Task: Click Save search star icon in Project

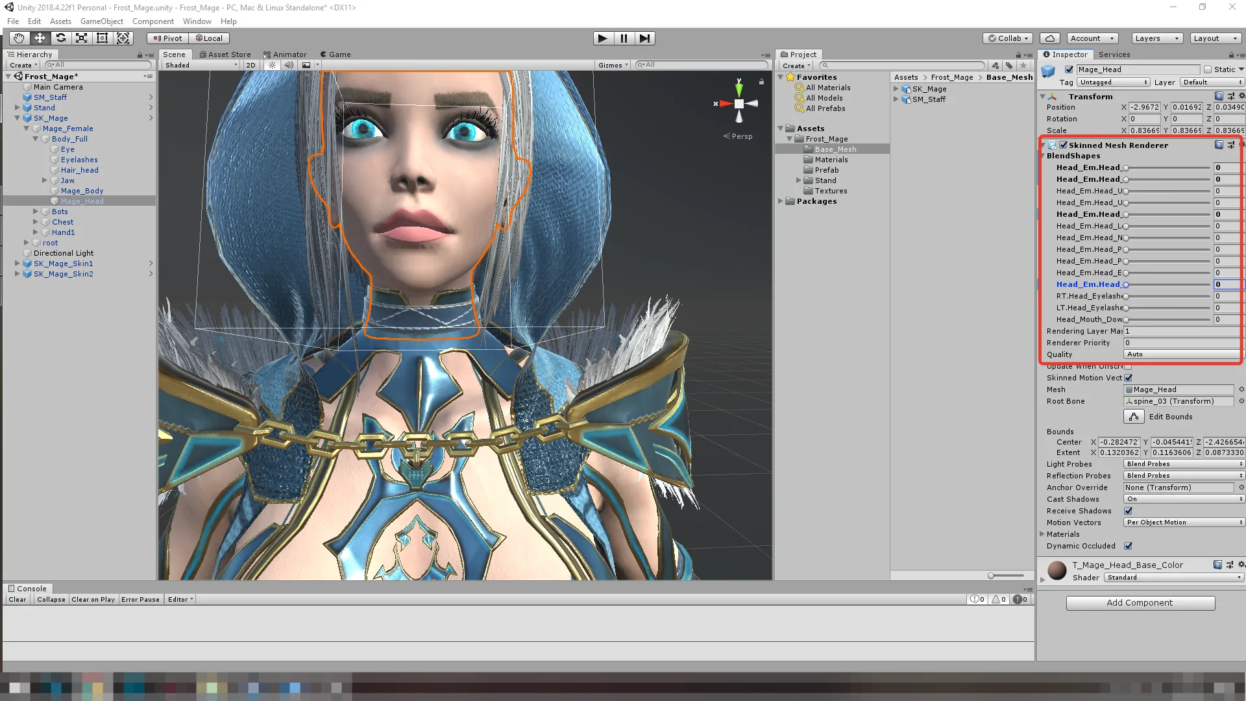Action: pyautogui.click(x=1023, y=66)
